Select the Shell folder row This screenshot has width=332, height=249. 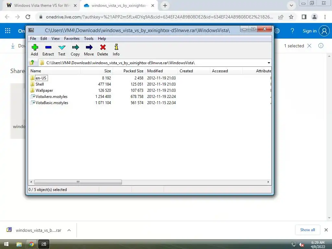coord(40,84)
